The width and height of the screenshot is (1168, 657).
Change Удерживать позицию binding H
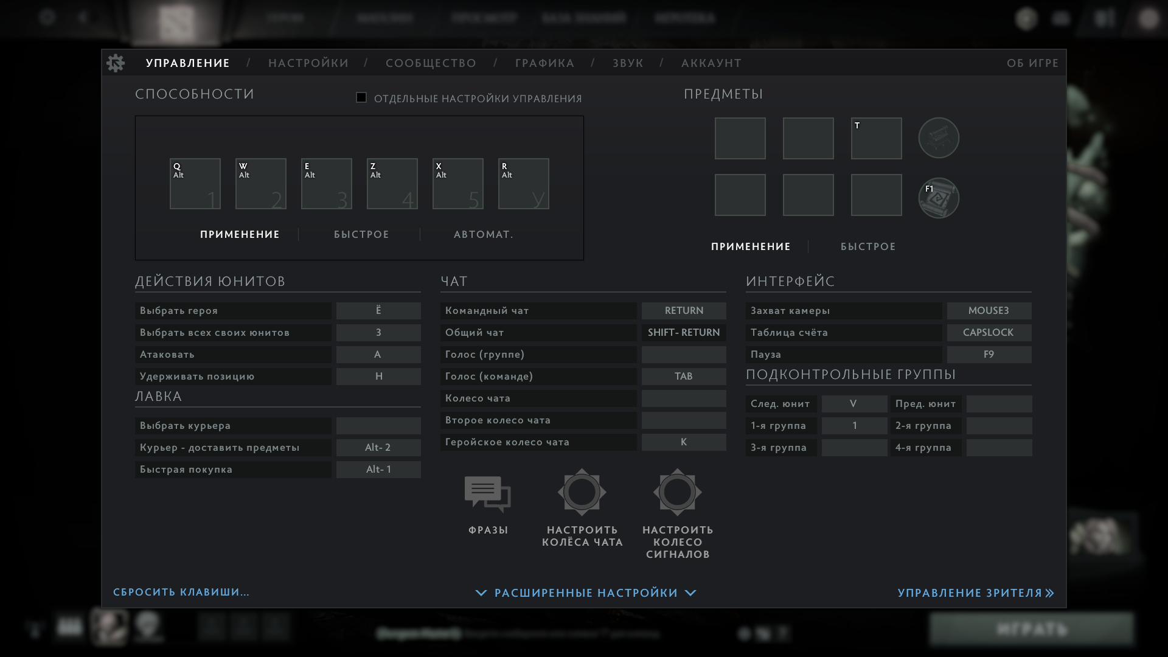[378, 377]
